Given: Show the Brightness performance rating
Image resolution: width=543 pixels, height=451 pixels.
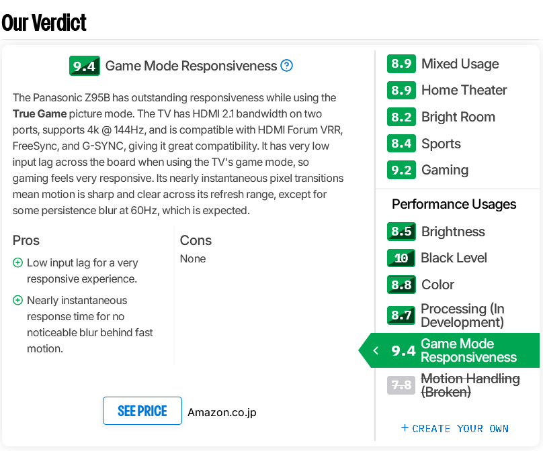Looking at the screenshot, I should (452, 232).
